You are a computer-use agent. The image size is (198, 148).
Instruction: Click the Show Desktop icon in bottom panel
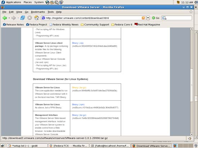(3, 146)
